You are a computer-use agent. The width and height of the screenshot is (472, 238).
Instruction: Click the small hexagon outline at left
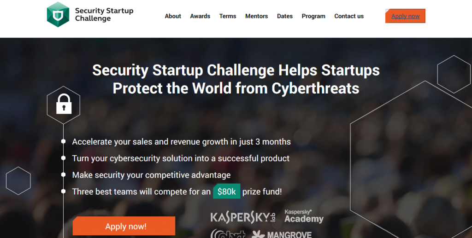click(x=18, y=180)
